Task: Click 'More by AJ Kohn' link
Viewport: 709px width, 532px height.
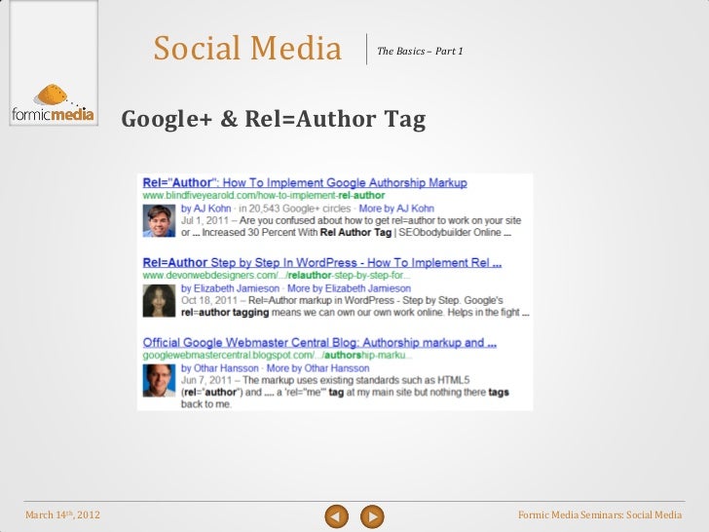Action: (396, 209)
